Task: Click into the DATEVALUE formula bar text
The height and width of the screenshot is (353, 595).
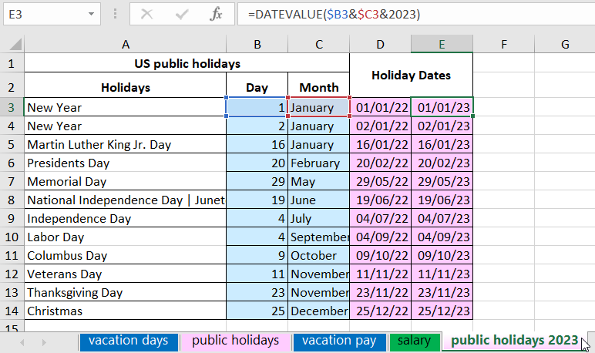Action: (334, 15)
